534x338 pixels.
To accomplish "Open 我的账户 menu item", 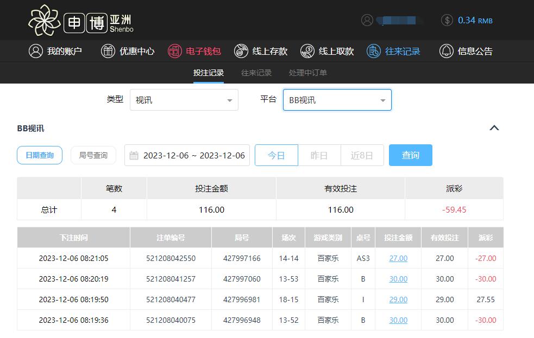I will 55,51.
